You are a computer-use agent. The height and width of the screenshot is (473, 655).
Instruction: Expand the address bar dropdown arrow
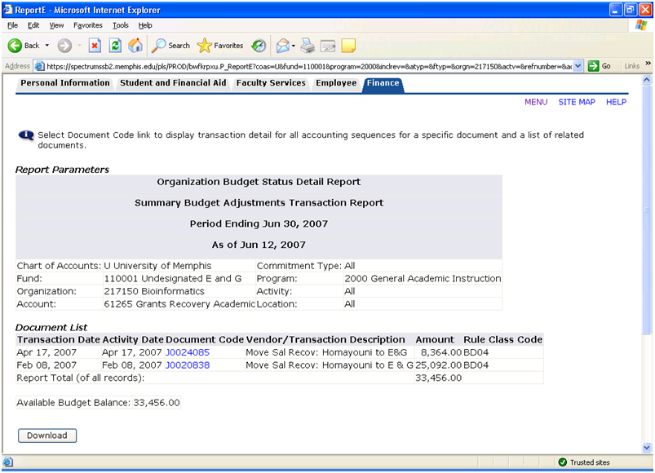[x=578, y=66]
